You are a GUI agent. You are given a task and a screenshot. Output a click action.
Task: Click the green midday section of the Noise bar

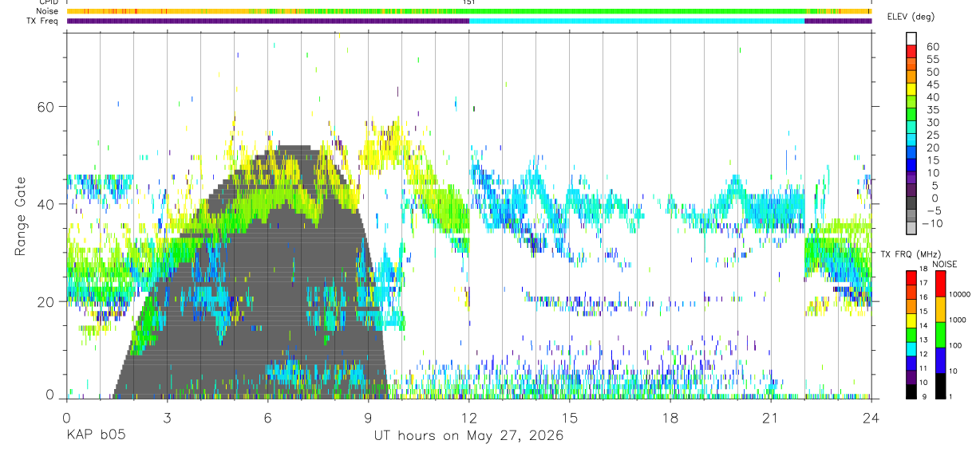pos(636,11)
